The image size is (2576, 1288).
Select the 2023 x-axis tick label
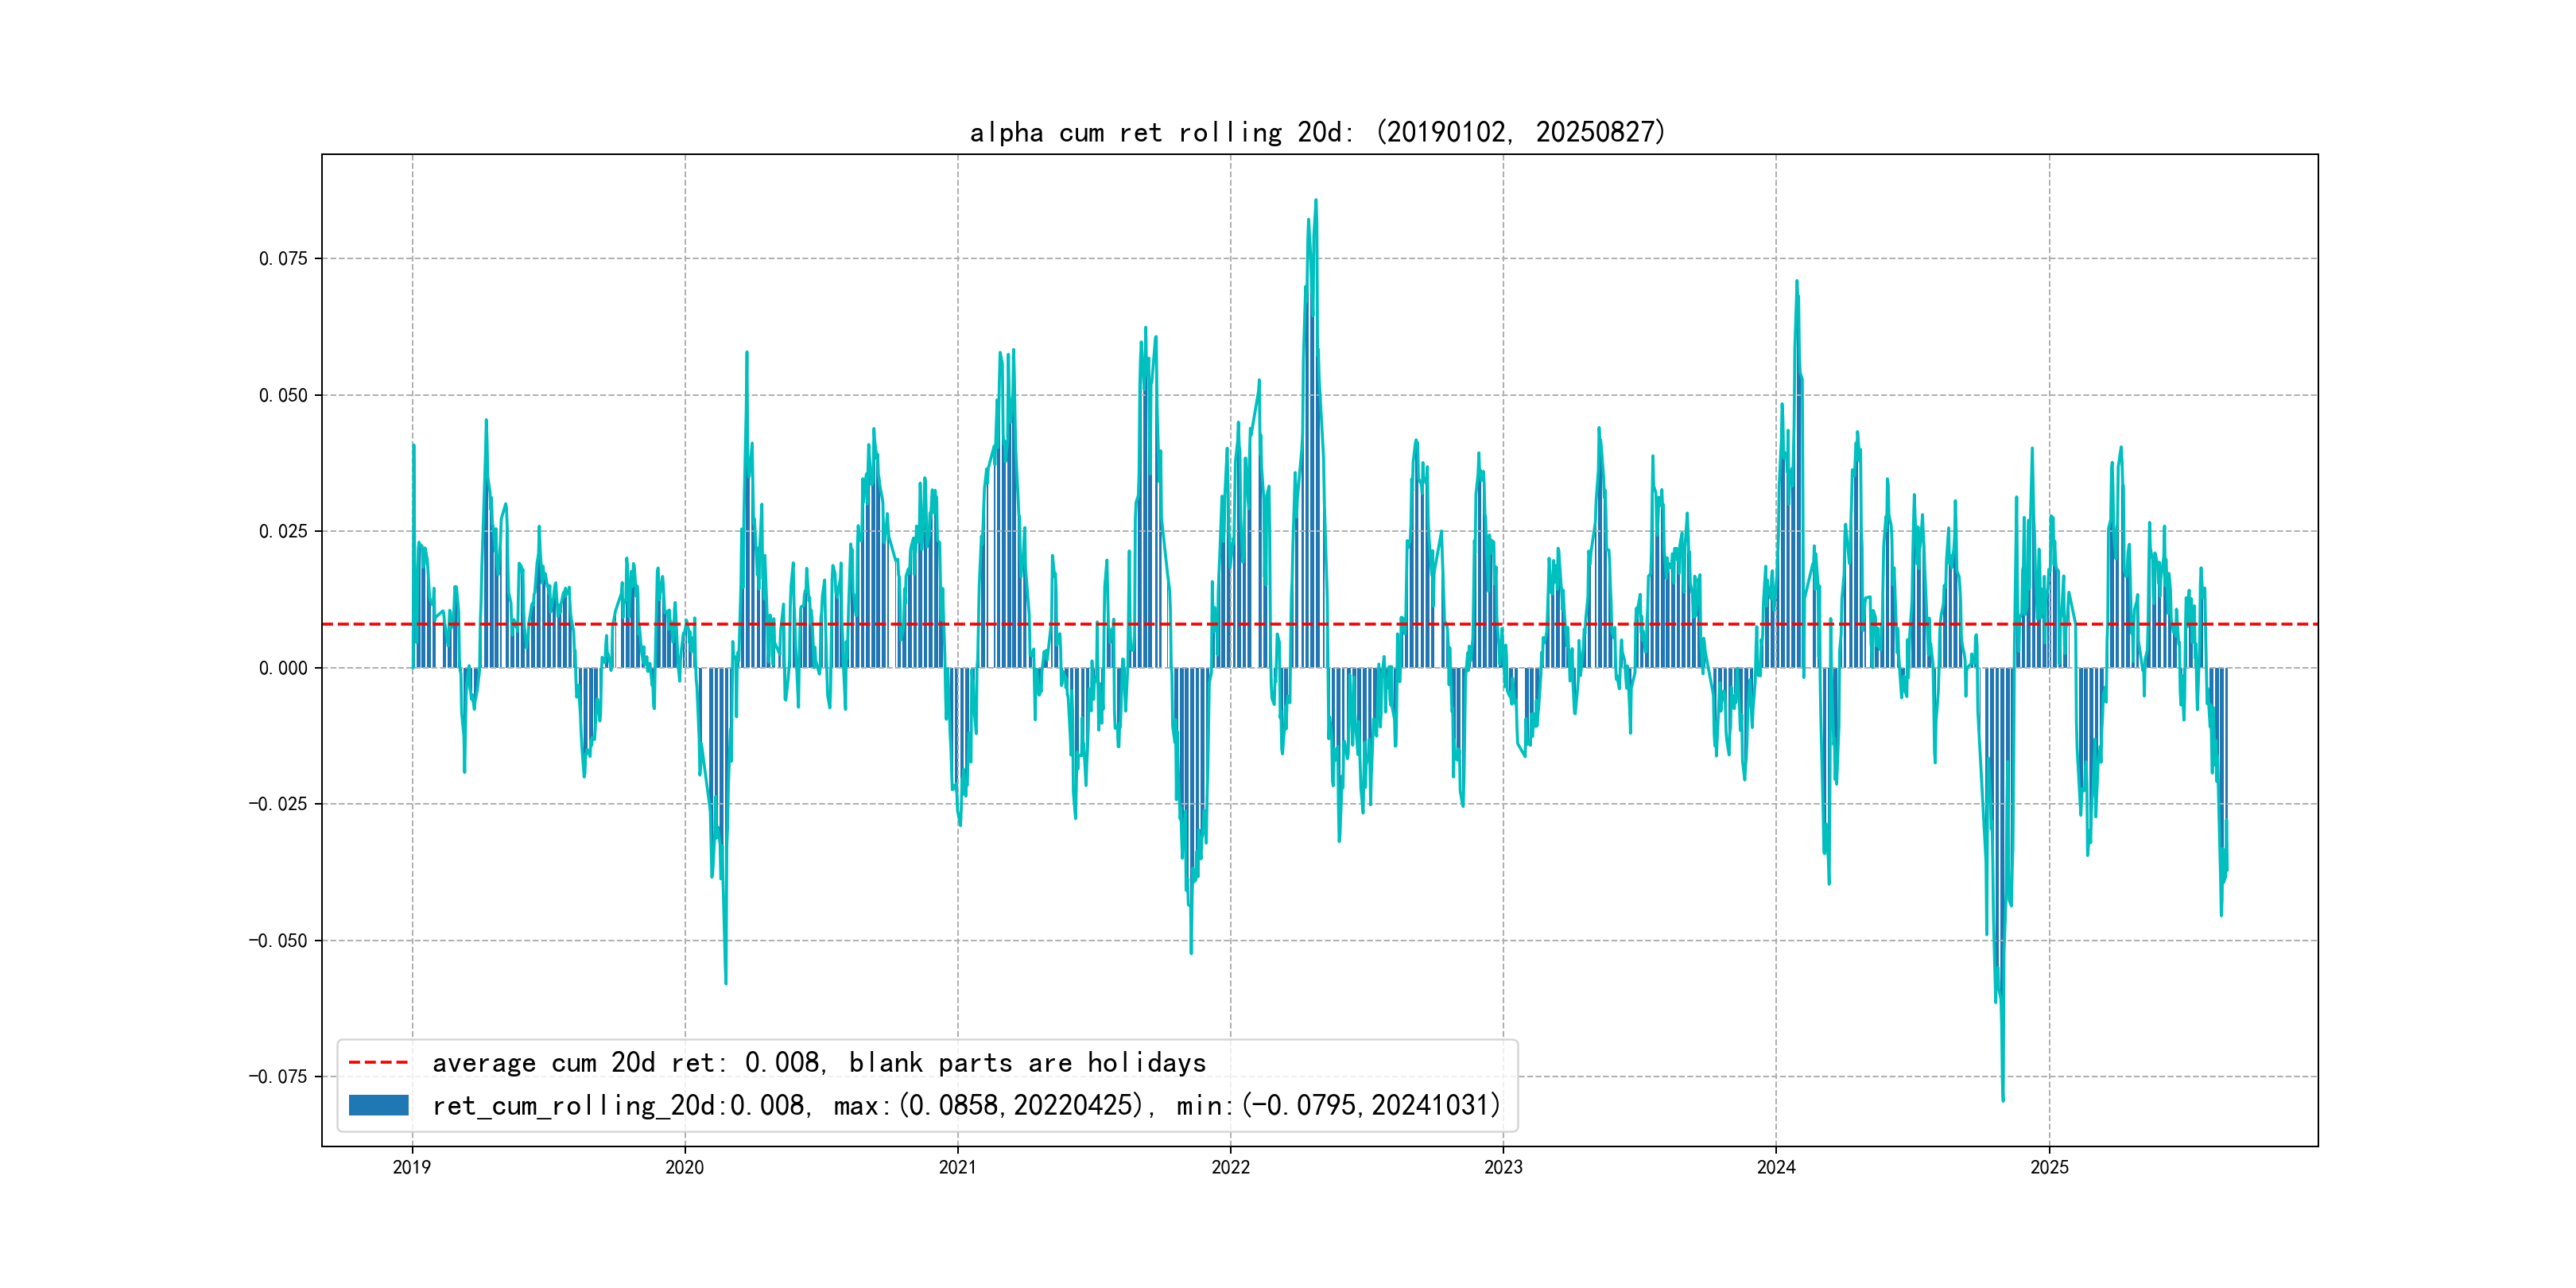[1503, 1167]
